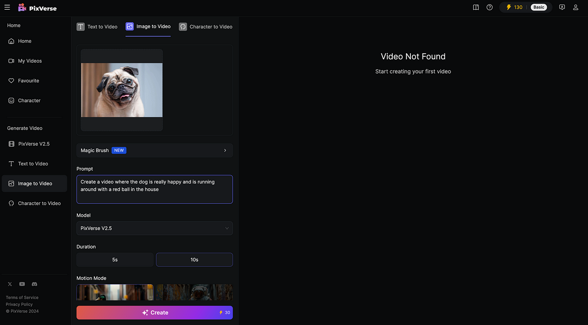Viewport: 588px width, 325px height.
Task: Click the Duration label
Action: [86, 246]
